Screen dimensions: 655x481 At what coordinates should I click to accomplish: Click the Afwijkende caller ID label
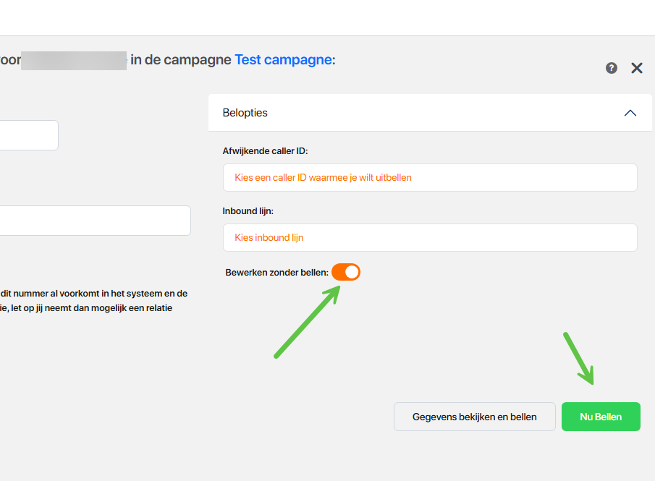click(x=266, y=151)
